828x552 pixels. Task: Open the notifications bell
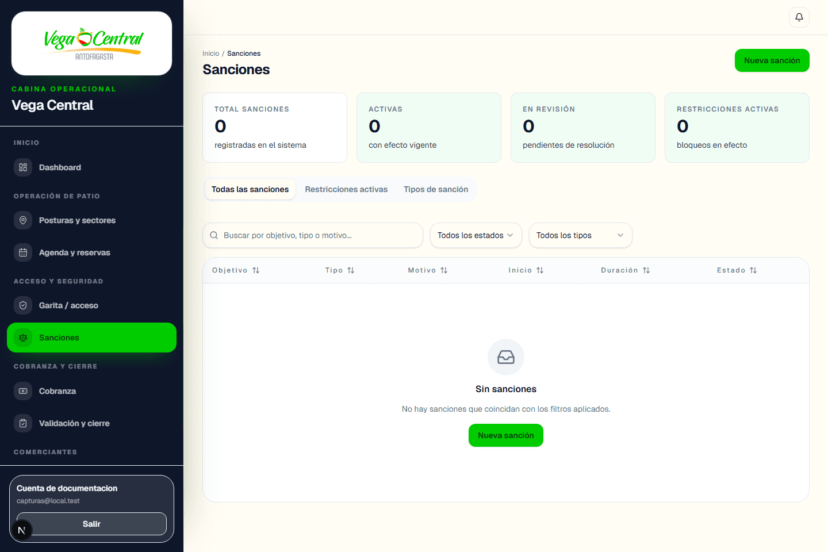(799, 17)
